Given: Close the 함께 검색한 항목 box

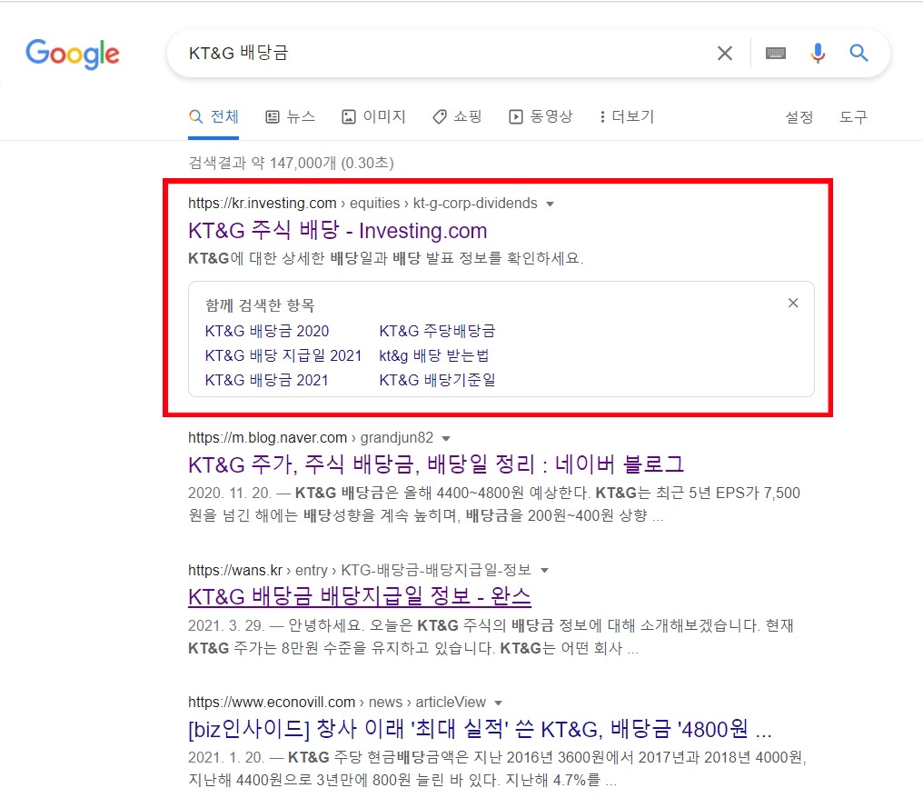Looking at the screenshot, I should click(x=793, y=303).
